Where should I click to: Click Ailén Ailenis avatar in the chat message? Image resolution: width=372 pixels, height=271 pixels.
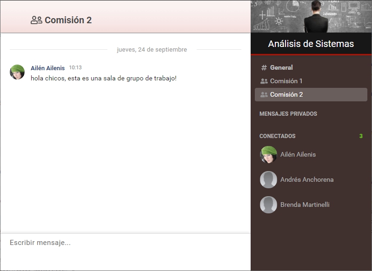click(x=17, y=72)
